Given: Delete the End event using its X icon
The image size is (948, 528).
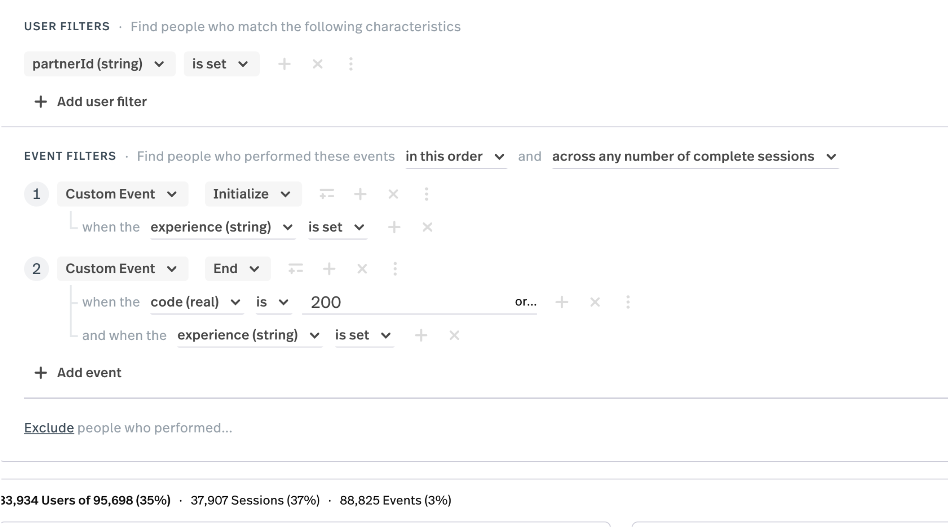Looking at the screenshot, I should (362, 269).
